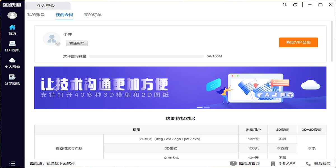Viewport: 336px width, 168px height.
Task: Click the refresh icon in title bar
Action: (295, 5)
